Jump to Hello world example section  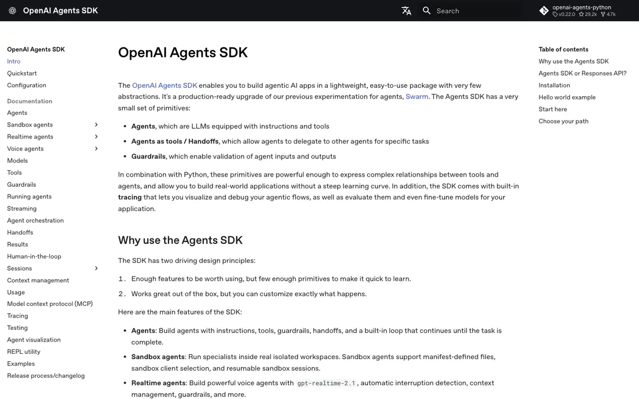tap(567, 97)
